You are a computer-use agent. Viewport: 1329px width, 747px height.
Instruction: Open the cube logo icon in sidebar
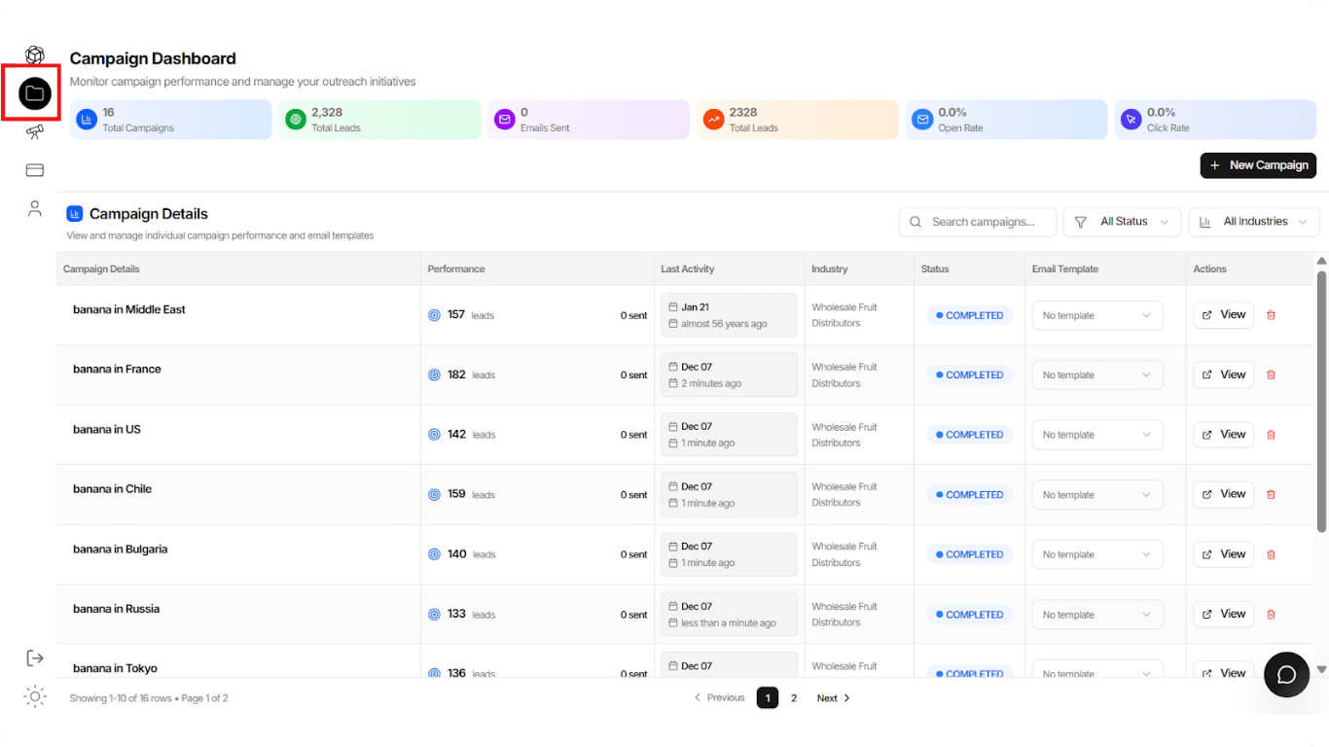(35, 55)
